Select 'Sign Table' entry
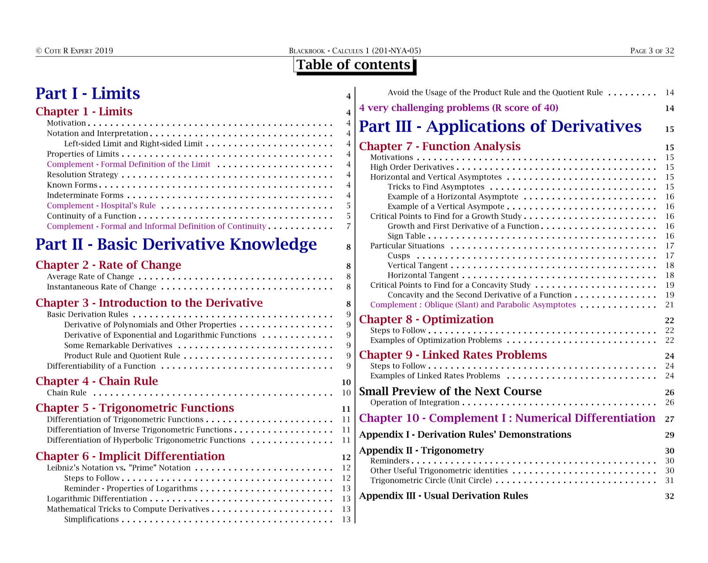The image size is (708, 563). 406,236
